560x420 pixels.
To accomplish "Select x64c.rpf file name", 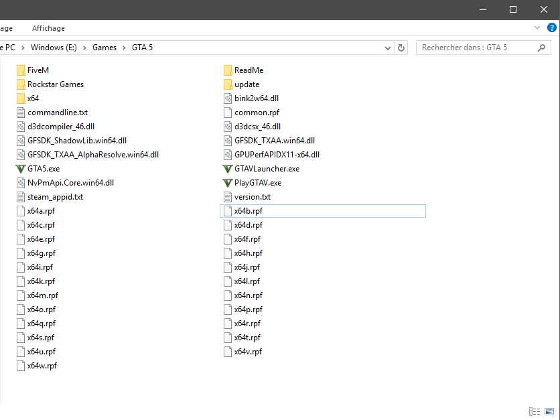I will tap(41, 225).
